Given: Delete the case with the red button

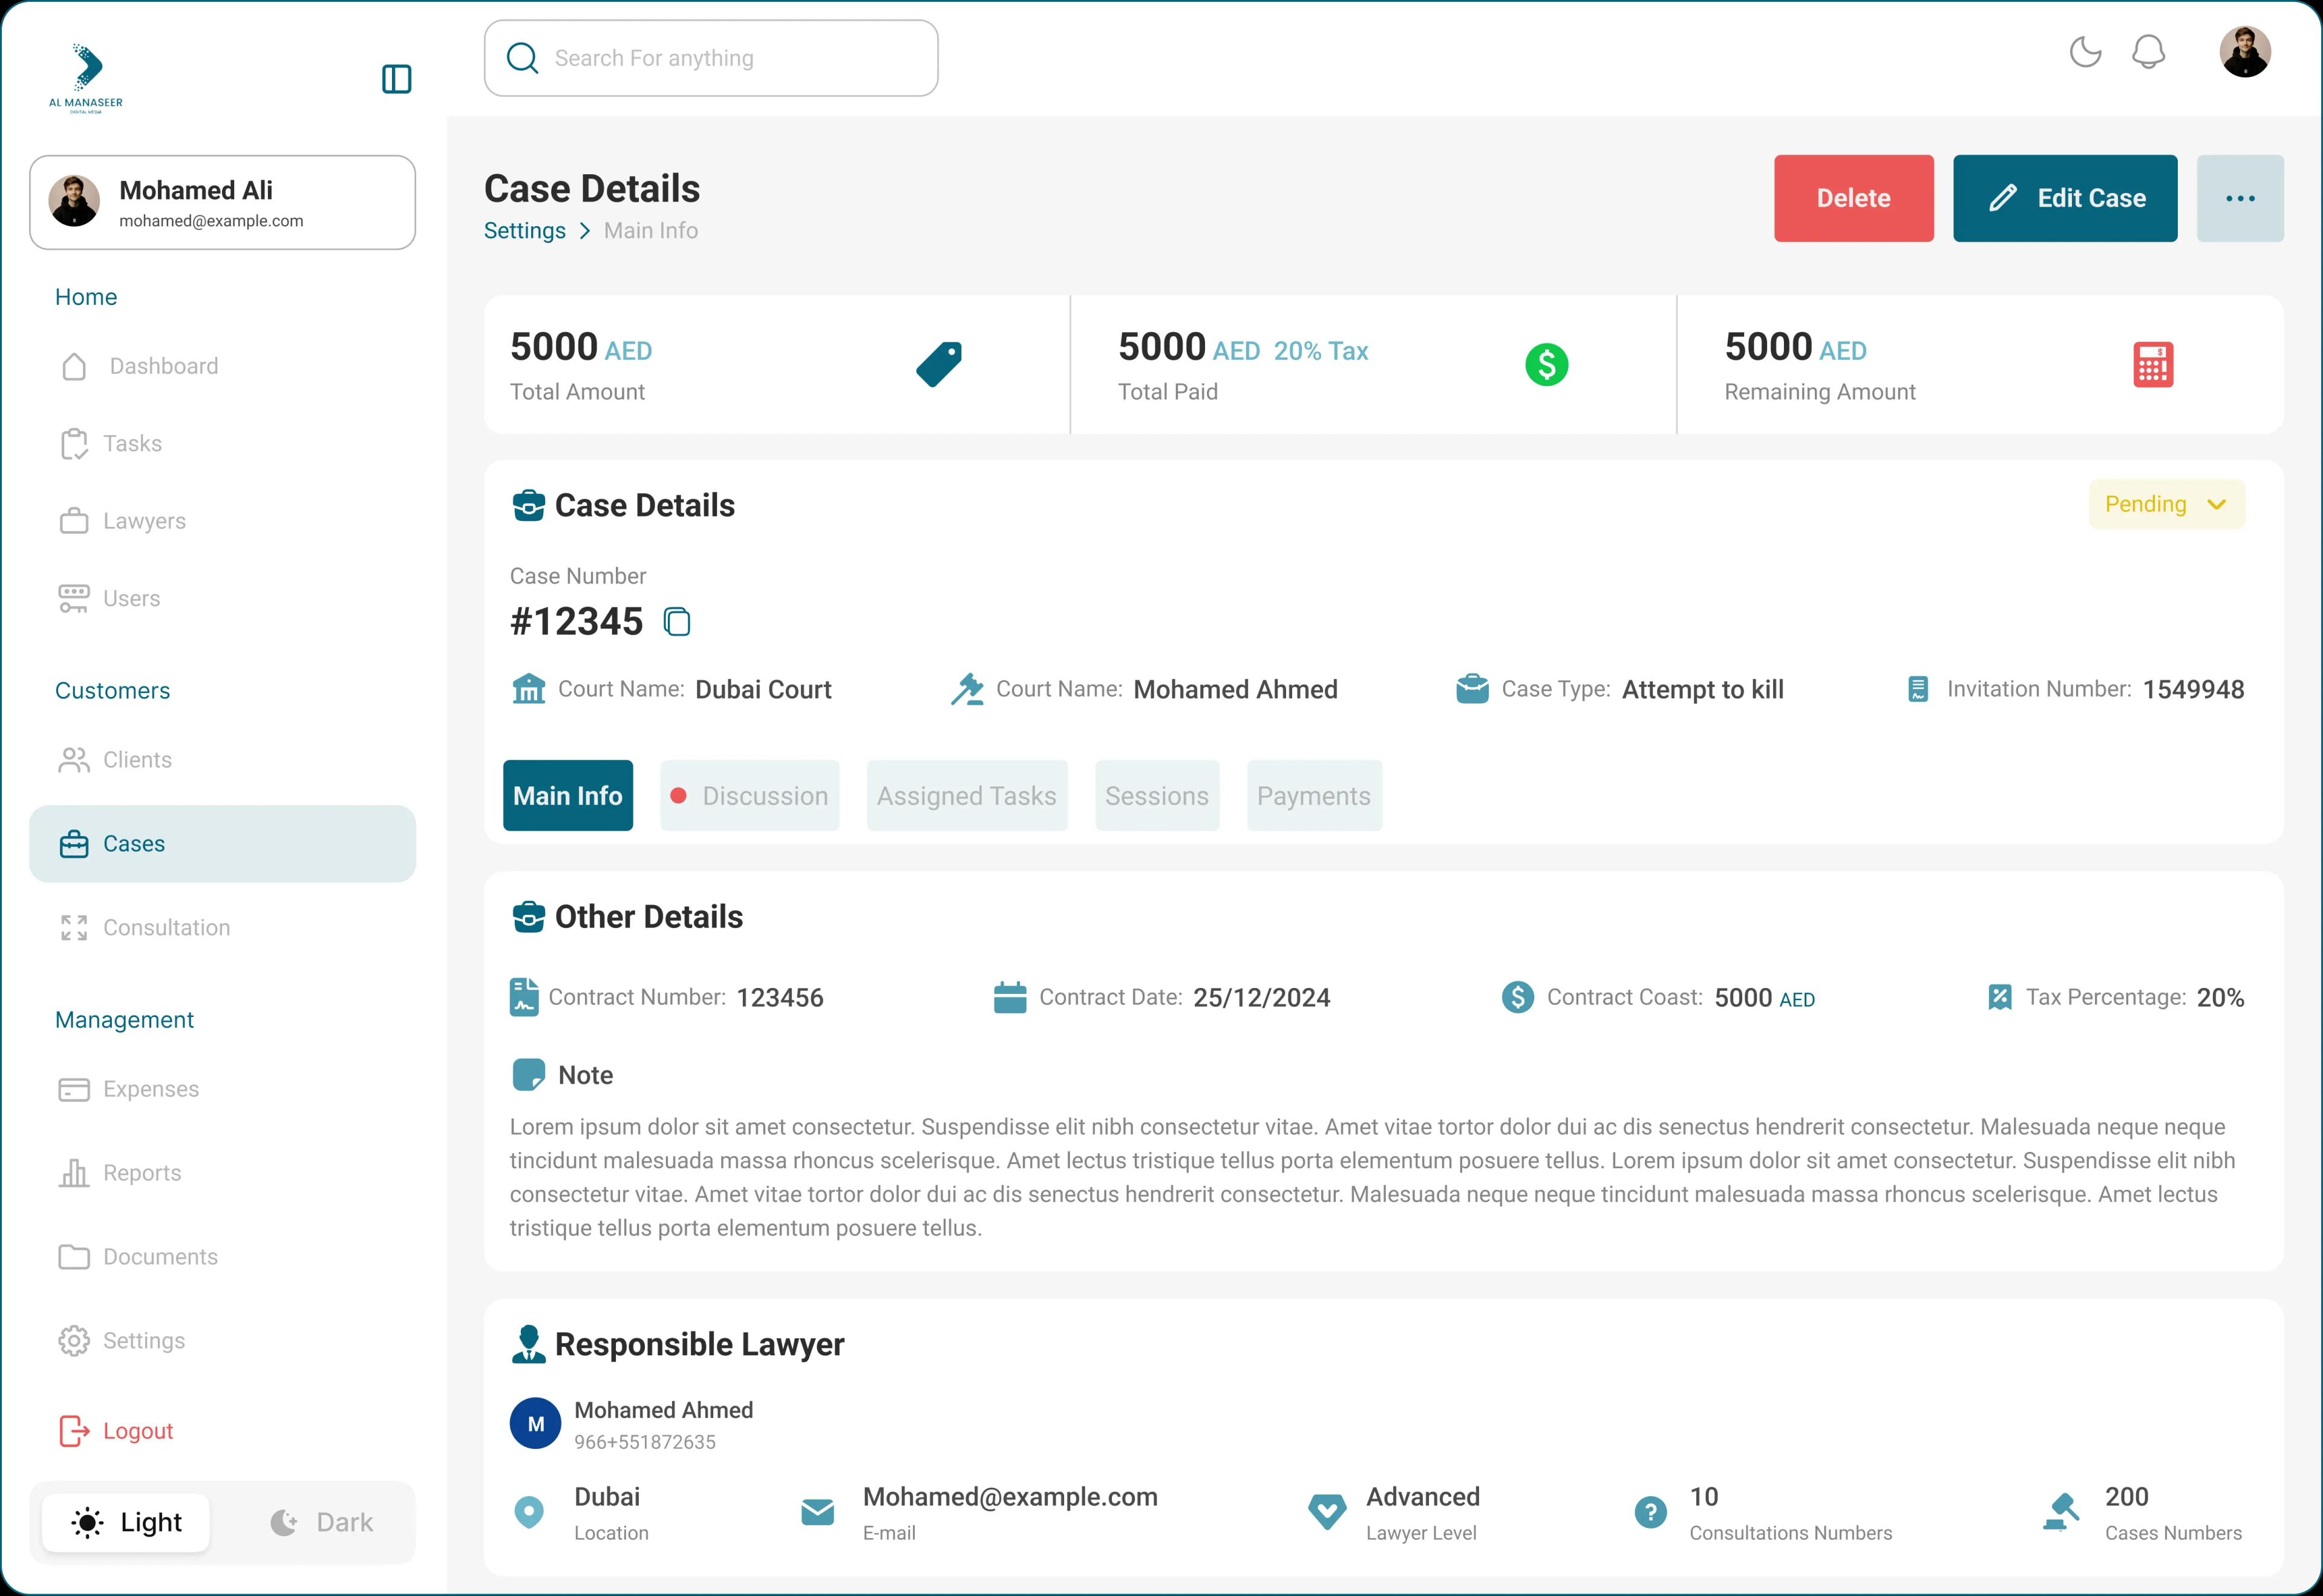Looking at the screenshot, I should click(x=1853, y=198).
